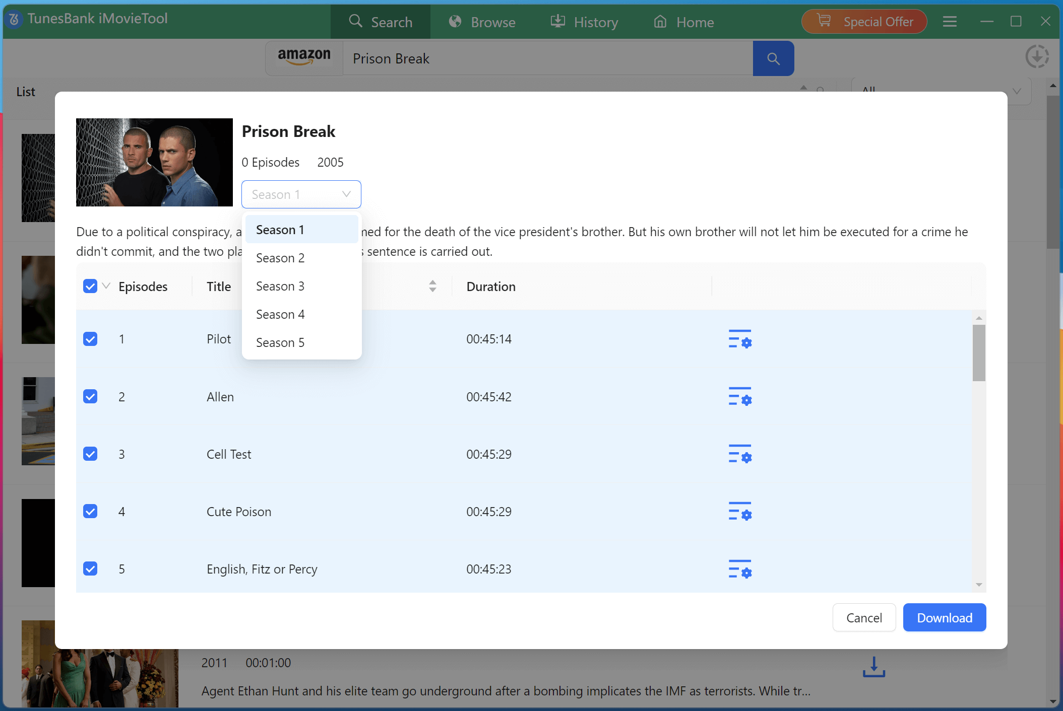Open settings icon for Cell Test episode
This screenshot has height=711, width=1063.
[740, 454]
